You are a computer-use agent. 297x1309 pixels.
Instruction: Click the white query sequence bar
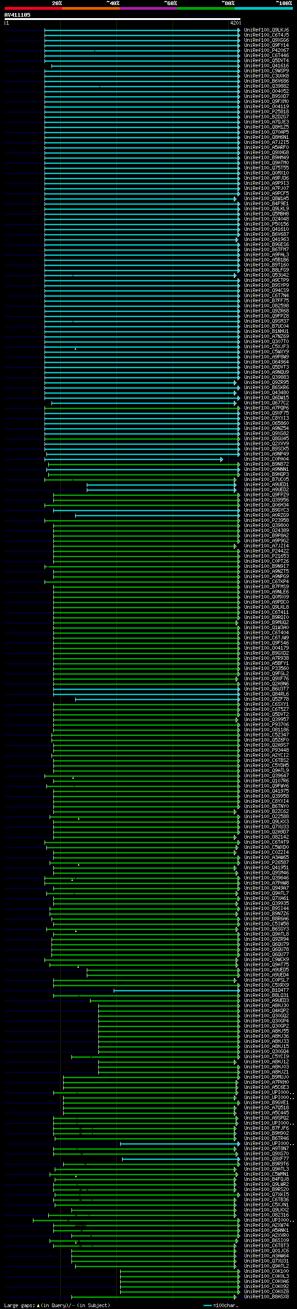point(123,19)
